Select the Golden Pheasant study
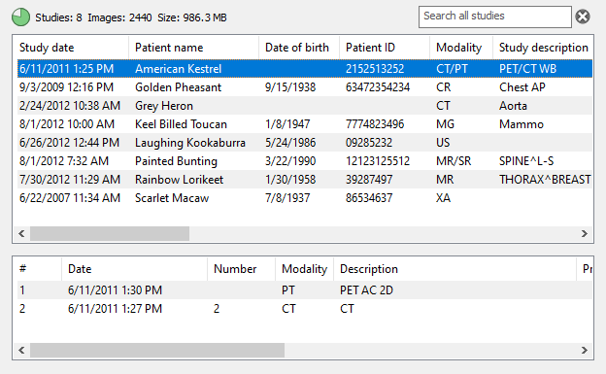This screenshot has width=606, height=374. [305, 87]
